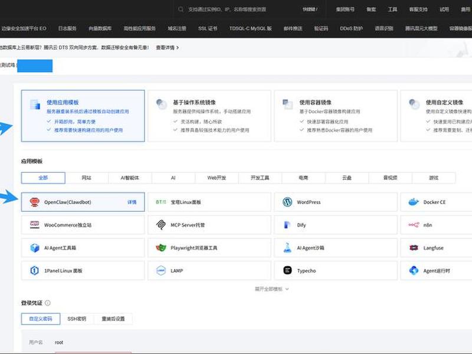Open 备案 in top bar
The image size is (472, 354).
pyautogui.click(x=371, y=9)
